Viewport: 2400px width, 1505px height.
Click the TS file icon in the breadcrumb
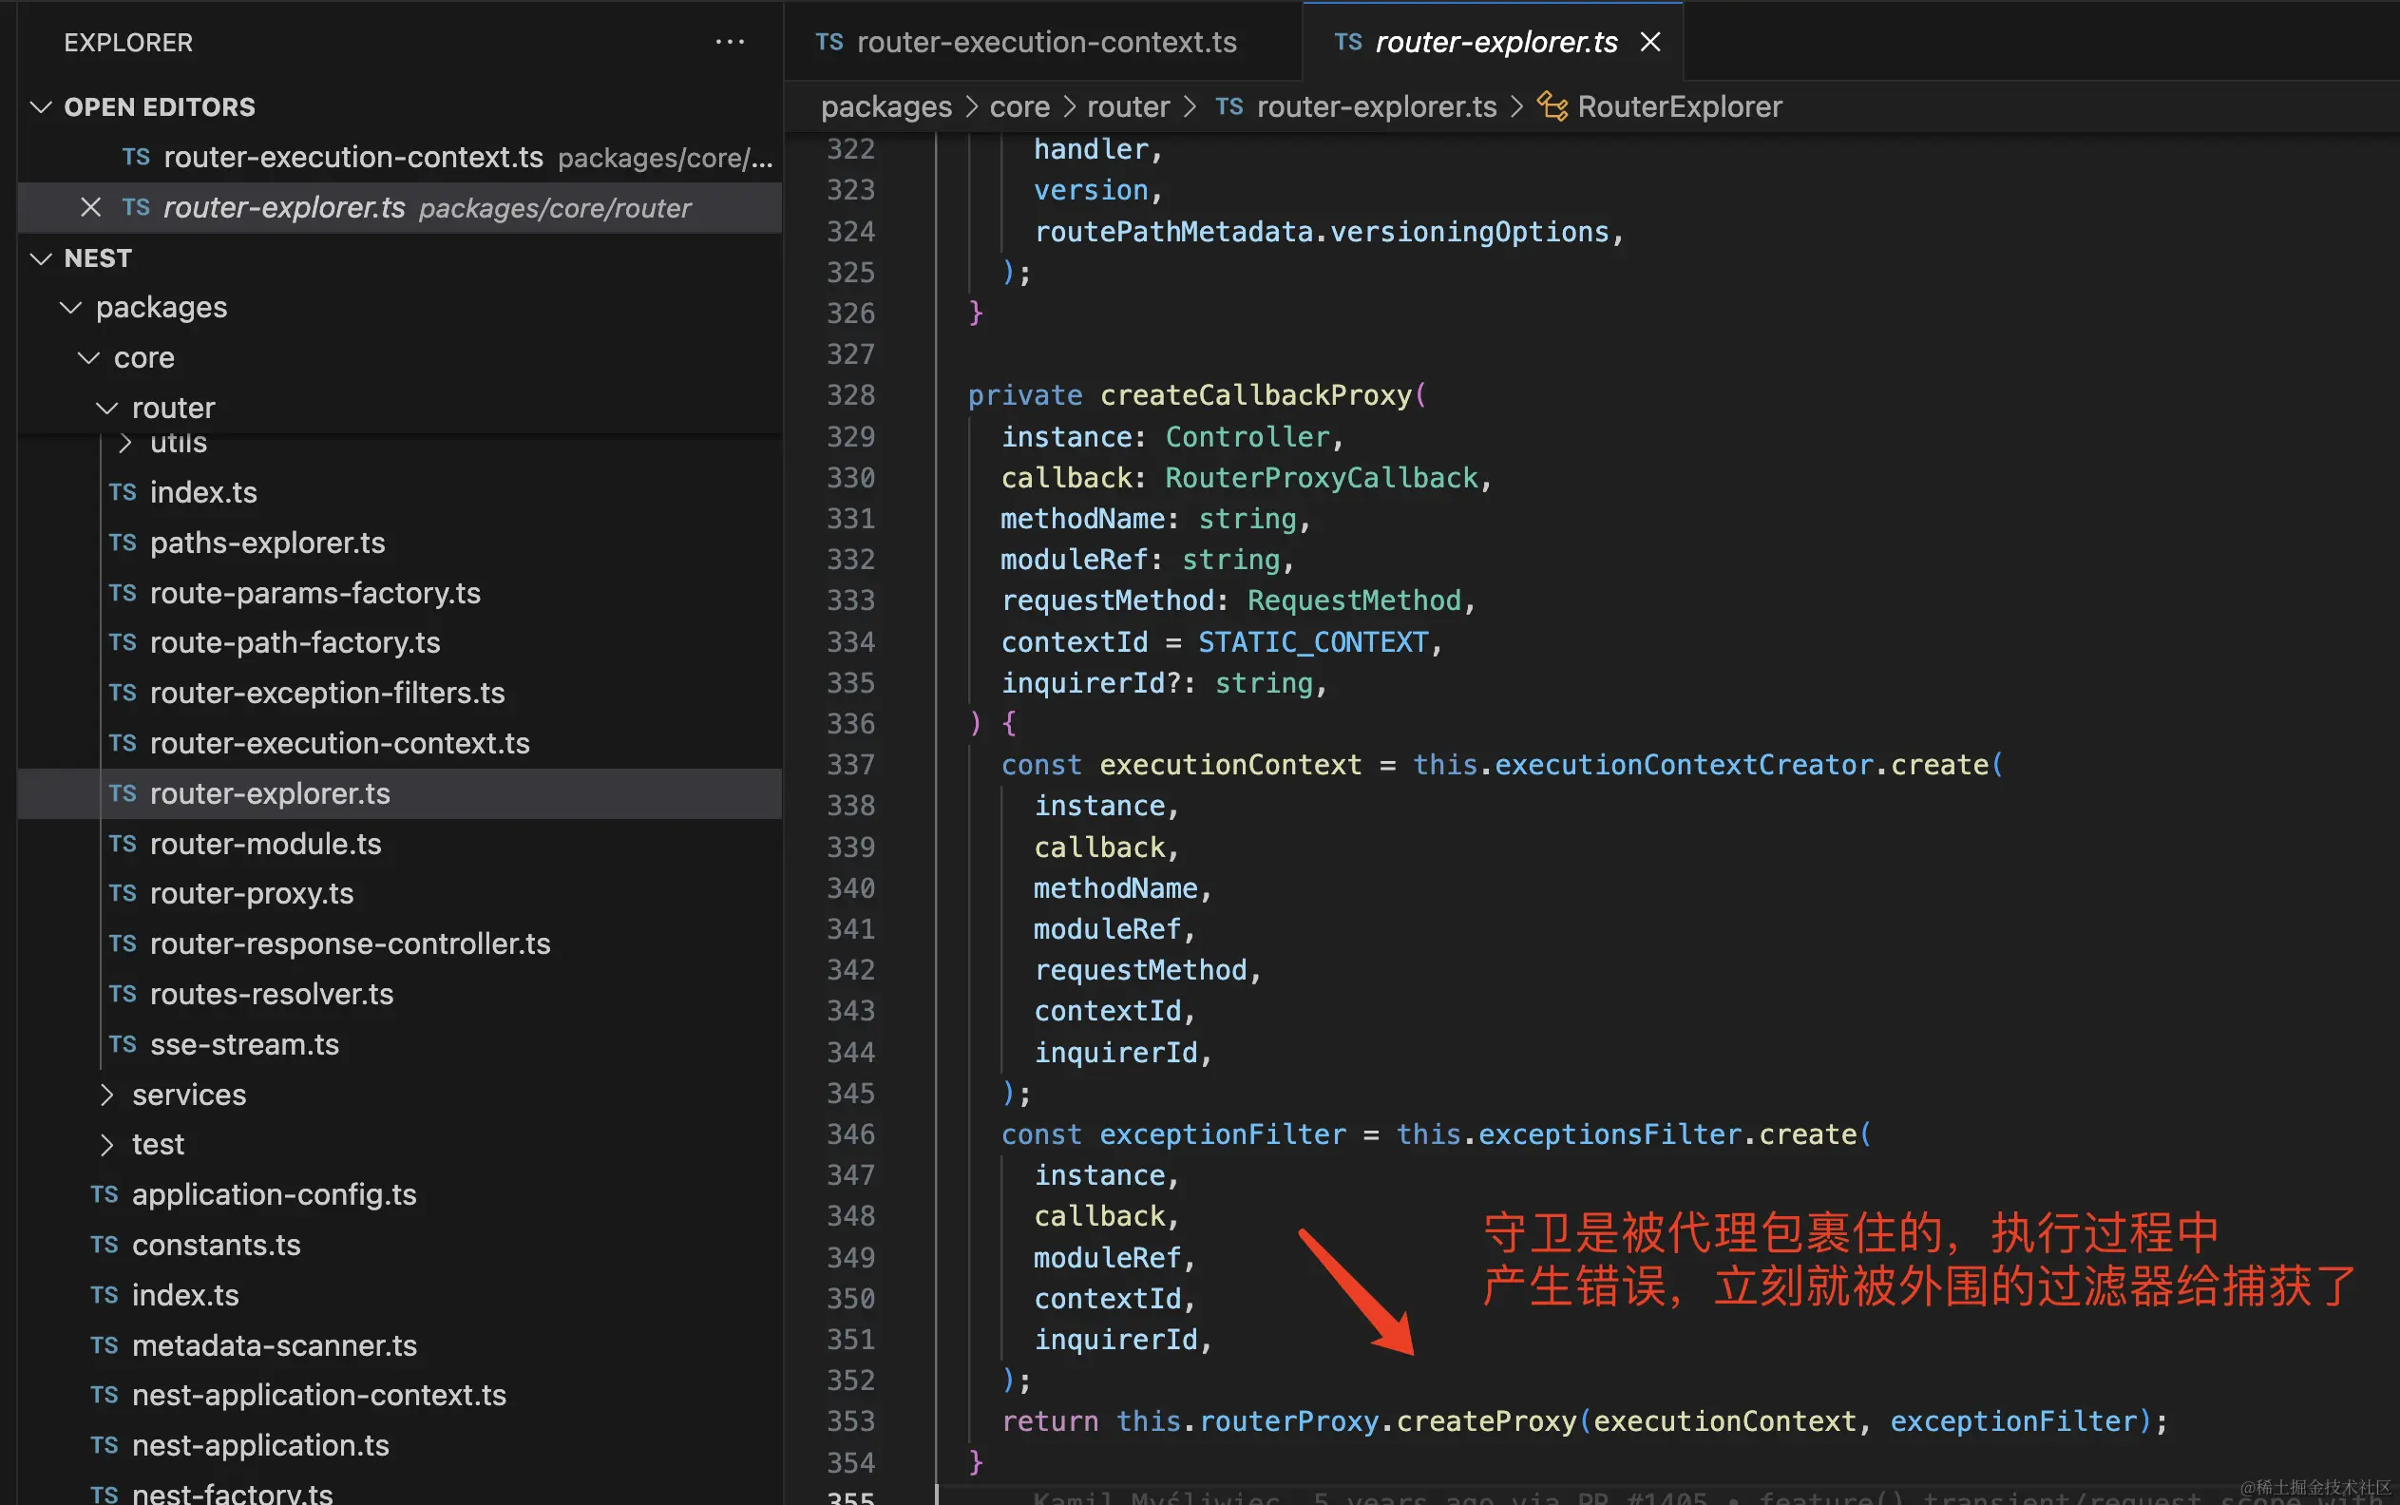point(1229,106)
